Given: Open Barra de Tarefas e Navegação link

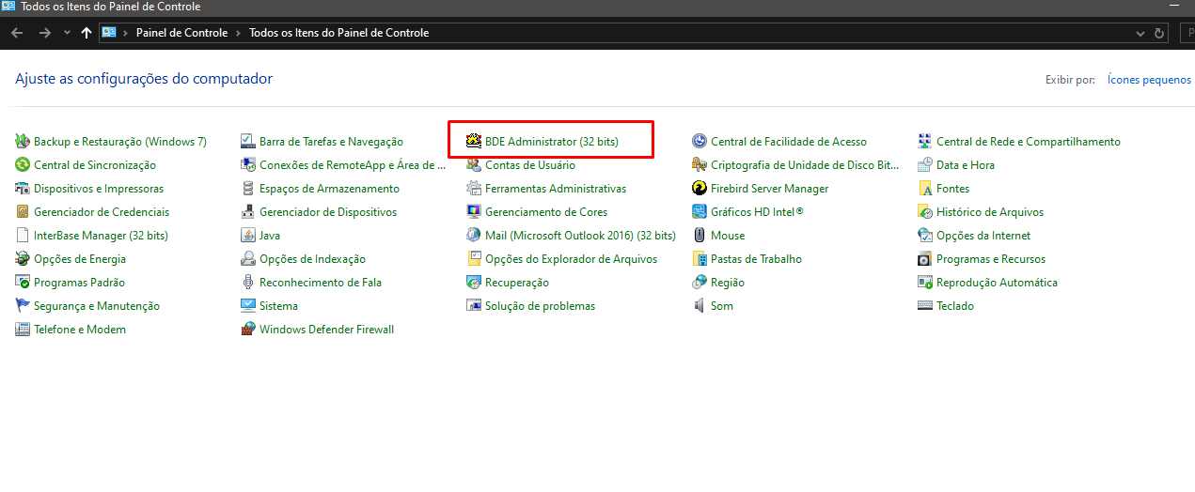Looking at the screenshot, I should click(331, 142).
